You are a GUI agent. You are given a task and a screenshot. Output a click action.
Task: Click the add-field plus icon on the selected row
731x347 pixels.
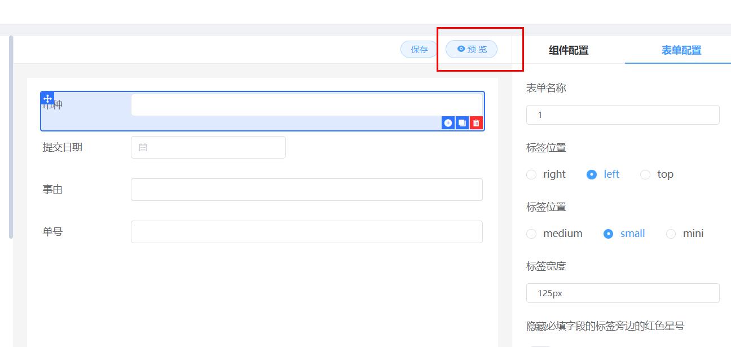click(x=448, y=123)
